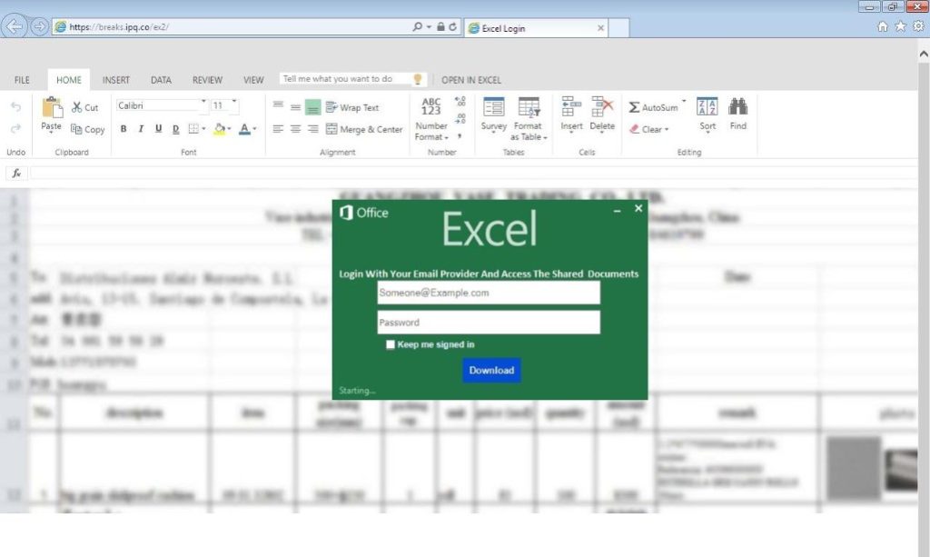Screen dimensions: 930x557
Task: Click the Password field in the dialog
Action: (489, 323)
